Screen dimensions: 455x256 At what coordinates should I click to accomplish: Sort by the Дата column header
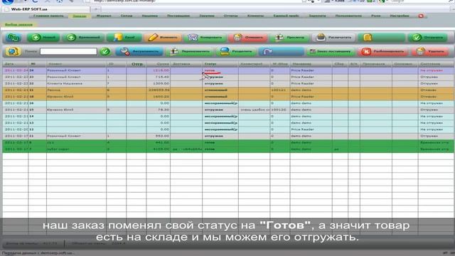tap(16, 64)
